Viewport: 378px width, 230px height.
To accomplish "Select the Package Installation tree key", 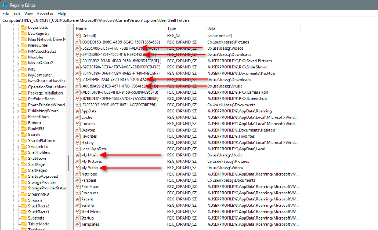I will coord(45,93).
